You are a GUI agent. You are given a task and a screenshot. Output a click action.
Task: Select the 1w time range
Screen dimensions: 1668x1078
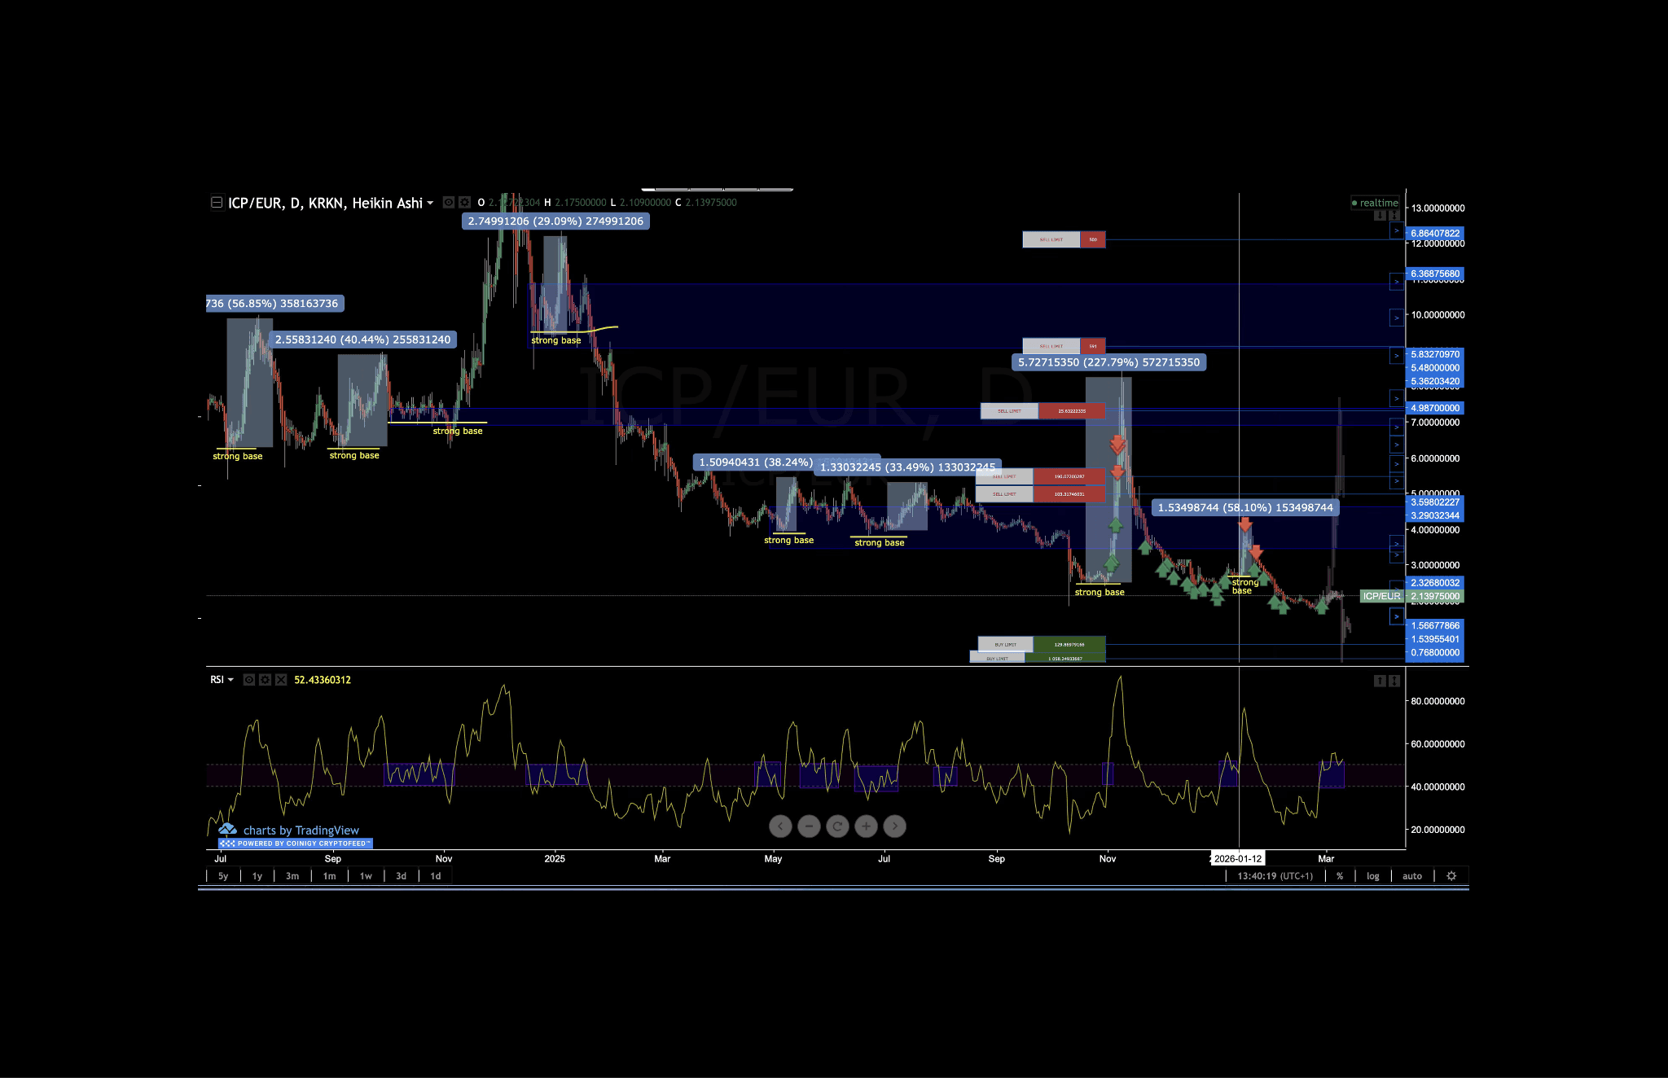(366, 876)
